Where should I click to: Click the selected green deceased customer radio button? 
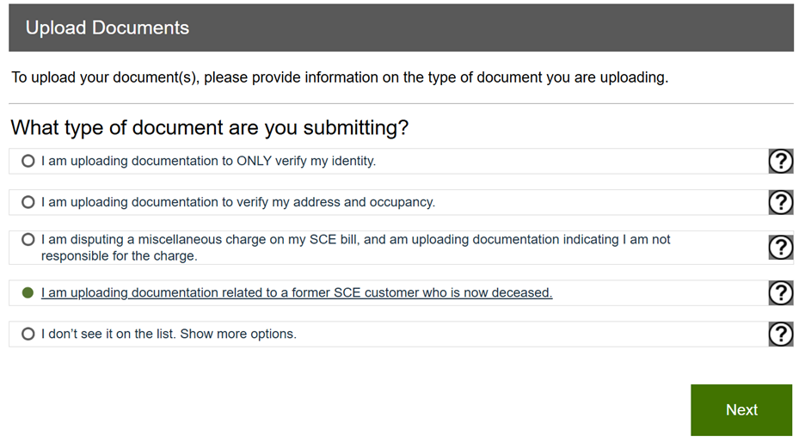pos(28,292)
